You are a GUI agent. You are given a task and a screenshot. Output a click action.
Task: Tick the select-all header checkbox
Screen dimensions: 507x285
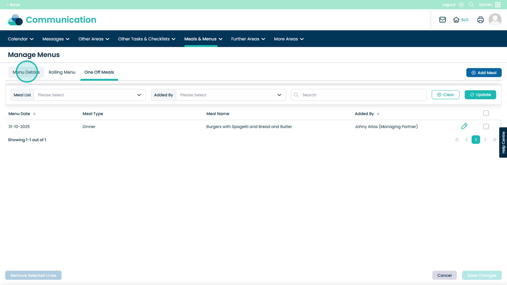point(486,113)
